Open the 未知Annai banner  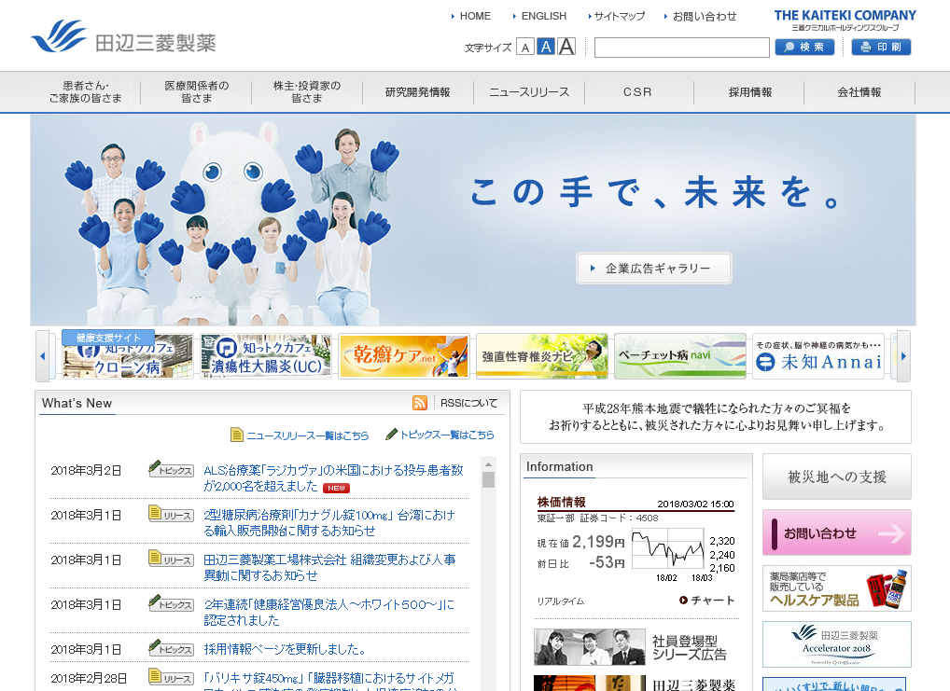818,357
